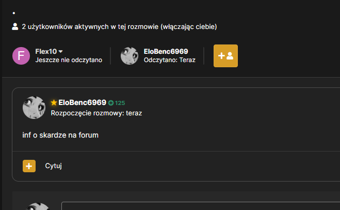Click the reply editor input field

pos(201,206)
